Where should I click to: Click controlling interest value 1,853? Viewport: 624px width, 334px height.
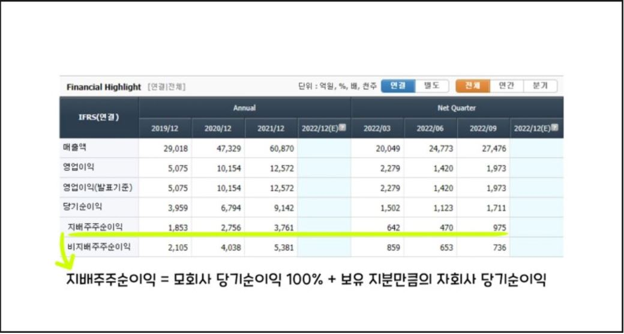pyautogui.click(x=178, y=228)
